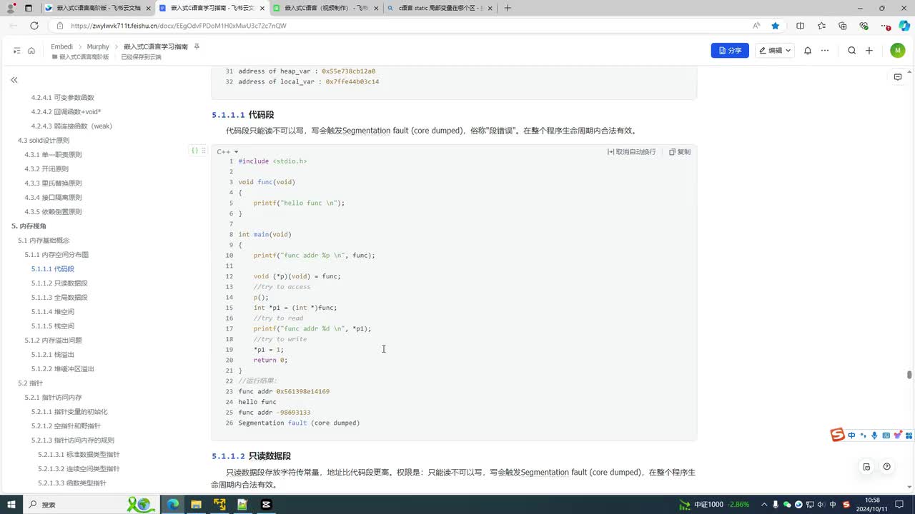The width and height of the screenshot is (915, 514).
Task: Create new document with plus icon
Action: coord(869,51)
